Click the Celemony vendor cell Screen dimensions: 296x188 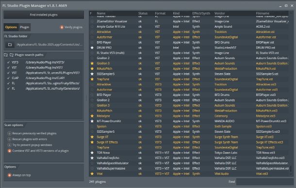(x=221, y=116)
